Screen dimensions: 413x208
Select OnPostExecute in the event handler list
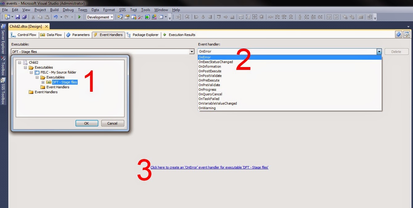click(290, 71)
